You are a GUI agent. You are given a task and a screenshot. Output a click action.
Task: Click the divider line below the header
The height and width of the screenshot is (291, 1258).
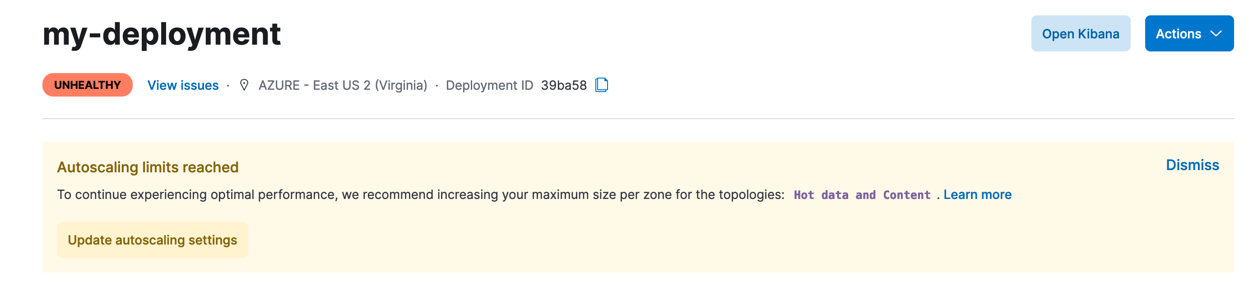click(x=635, y=119)
